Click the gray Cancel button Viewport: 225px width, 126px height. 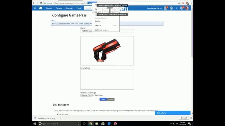111,99
